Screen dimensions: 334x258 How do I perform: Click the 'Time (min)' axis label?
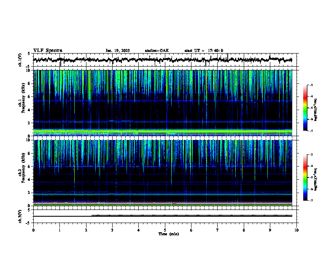click(169, 234)
